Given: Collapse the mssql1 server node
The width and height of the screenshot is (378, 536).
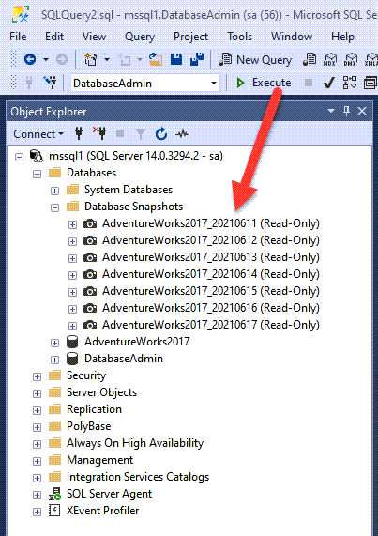Looking at the screenshot, I should coord(20,158).
